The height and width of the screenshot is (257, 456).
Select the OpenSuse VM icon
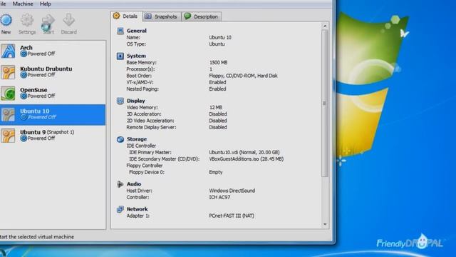tap(8, 94)
